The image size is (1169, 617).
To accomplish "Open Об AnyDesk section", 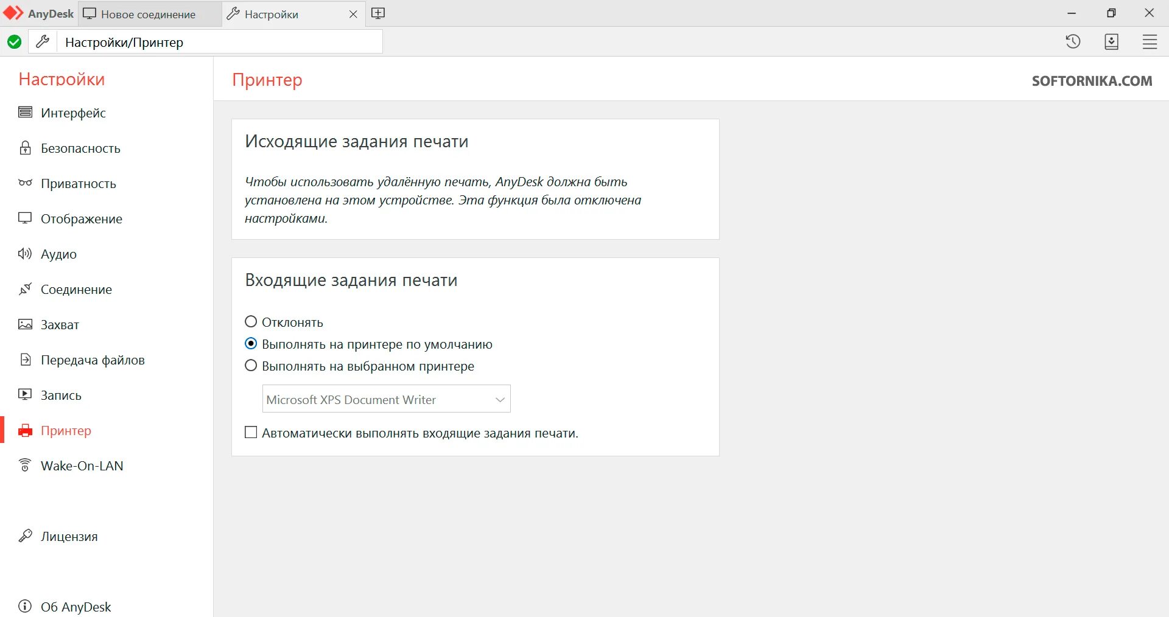I will (x=75, y=607).
